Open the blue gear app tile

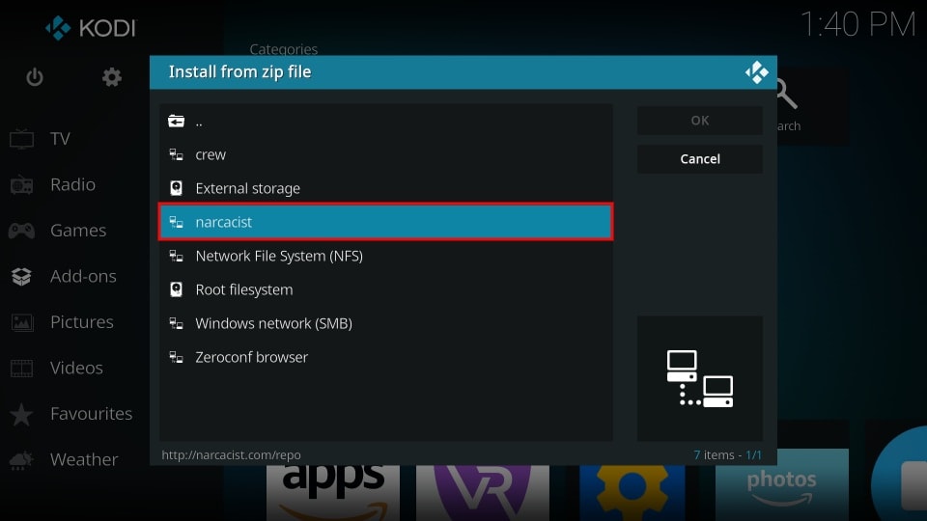pyautogui.click(x=632, y=493)
